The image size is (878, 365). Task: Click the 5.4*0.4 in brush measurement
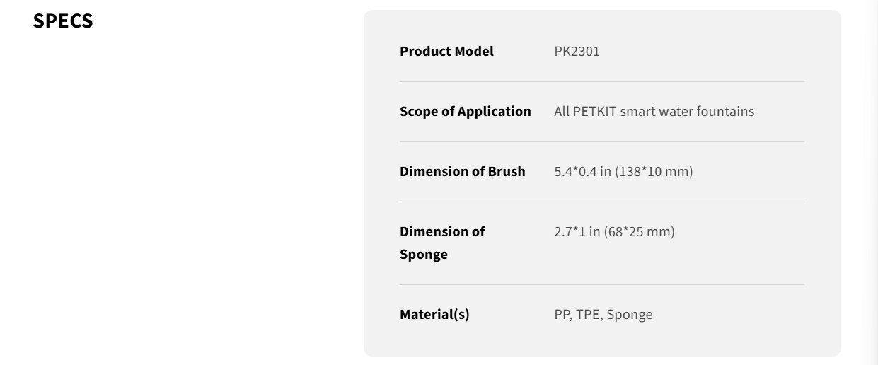[x=582, y=171]
